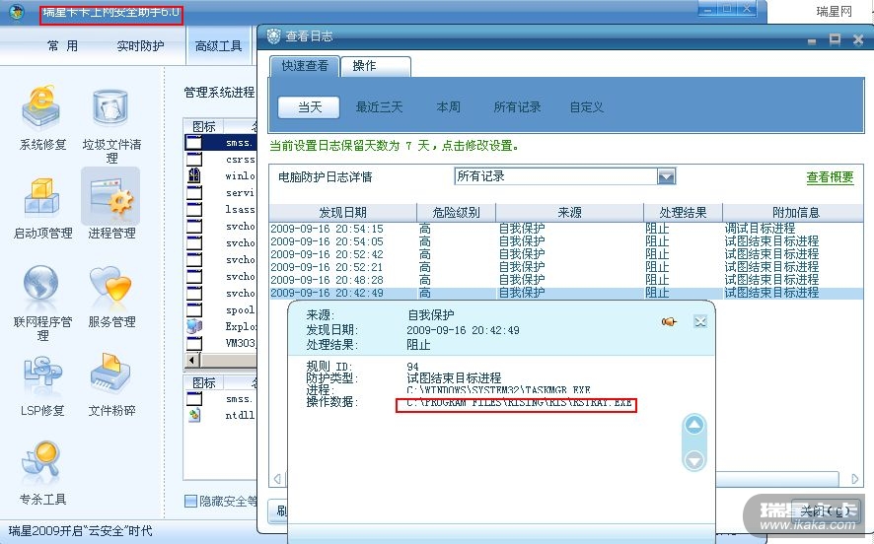Switch to 常用 tab
The image size is (874, 544).
62,45
